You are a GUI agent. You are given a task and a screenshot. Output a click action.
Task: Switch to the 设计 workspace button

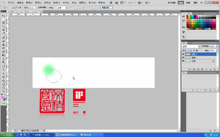181,3
